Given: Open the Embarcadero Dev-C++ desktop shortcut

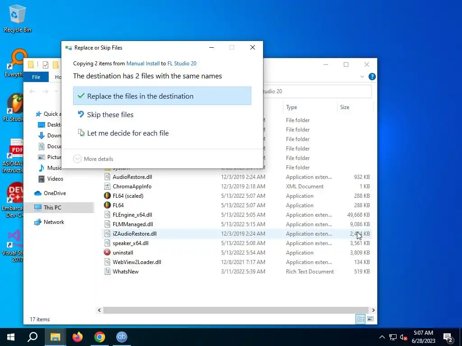Looking at the screenshot, I should [x=13, y=200].
